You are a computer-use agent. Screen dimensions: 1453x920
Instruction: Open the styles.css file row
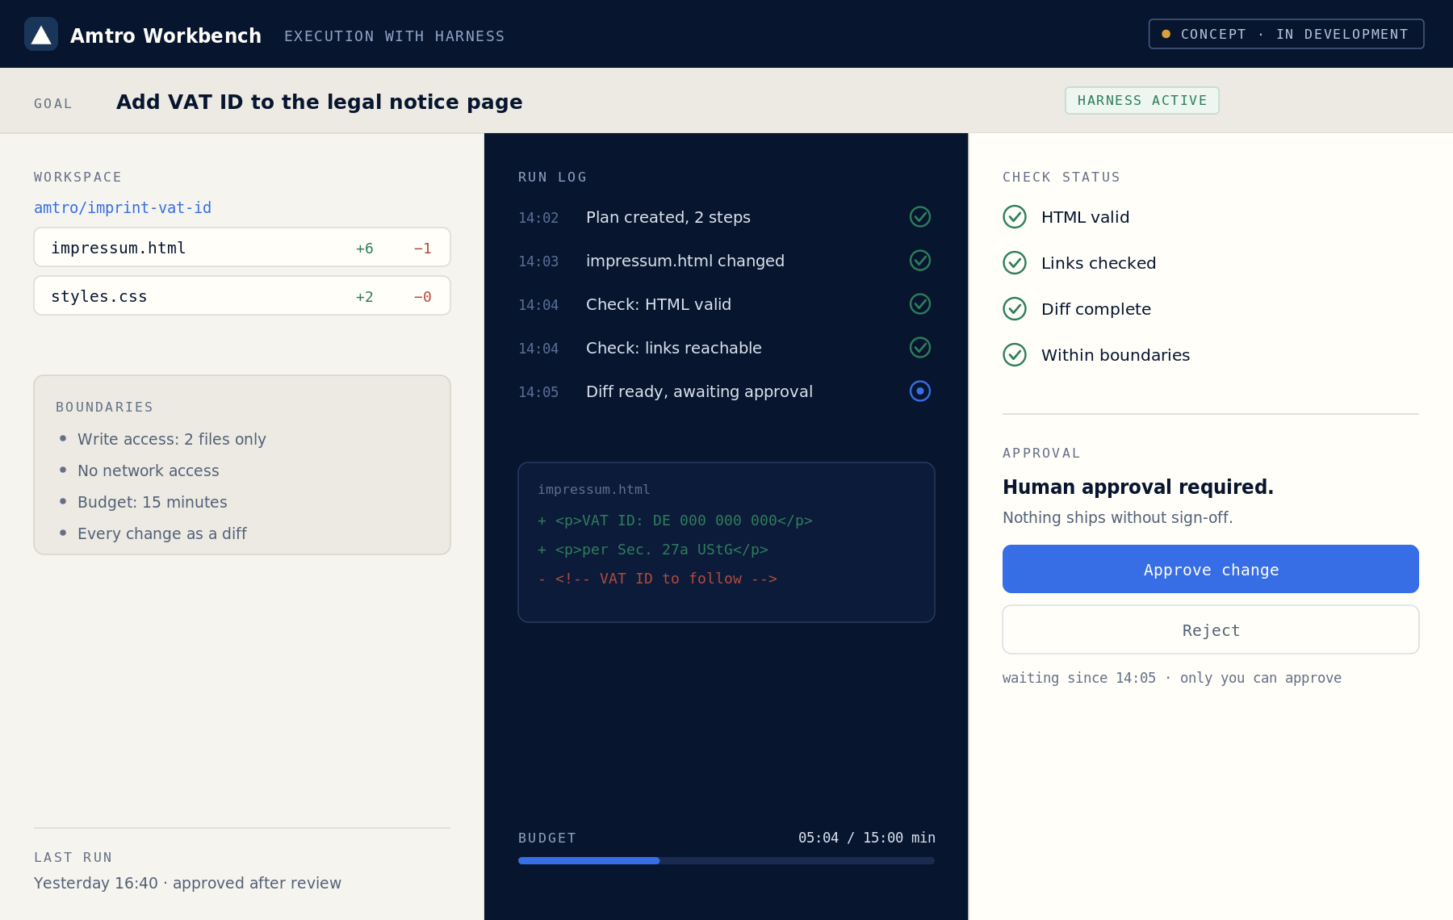click(242, 295)
